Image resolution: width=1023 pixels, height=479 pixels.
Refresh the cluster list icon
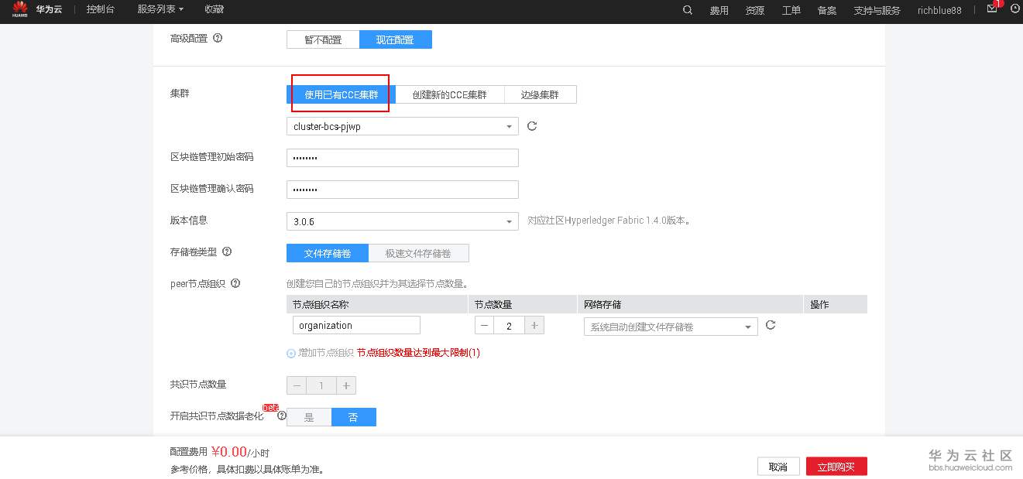coord(532,126)
